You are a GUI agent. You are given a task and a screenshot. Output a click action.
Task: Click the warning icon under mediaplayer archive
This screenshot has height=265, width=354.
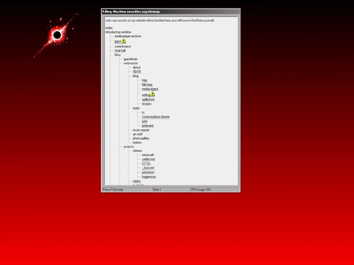tap(124, 41)
